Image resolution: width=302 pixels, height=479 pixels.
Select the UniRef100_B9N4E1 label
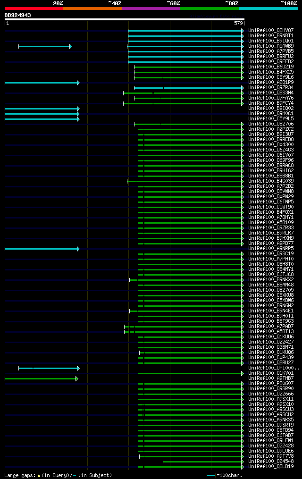271,311
